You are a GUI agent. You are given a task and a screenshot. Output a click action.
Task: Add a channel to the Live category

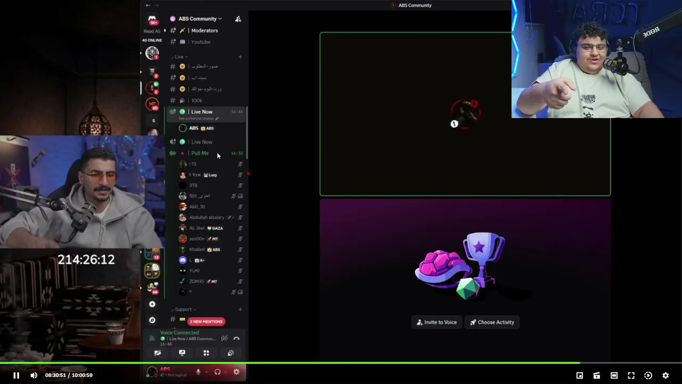(x=240, y=57)
